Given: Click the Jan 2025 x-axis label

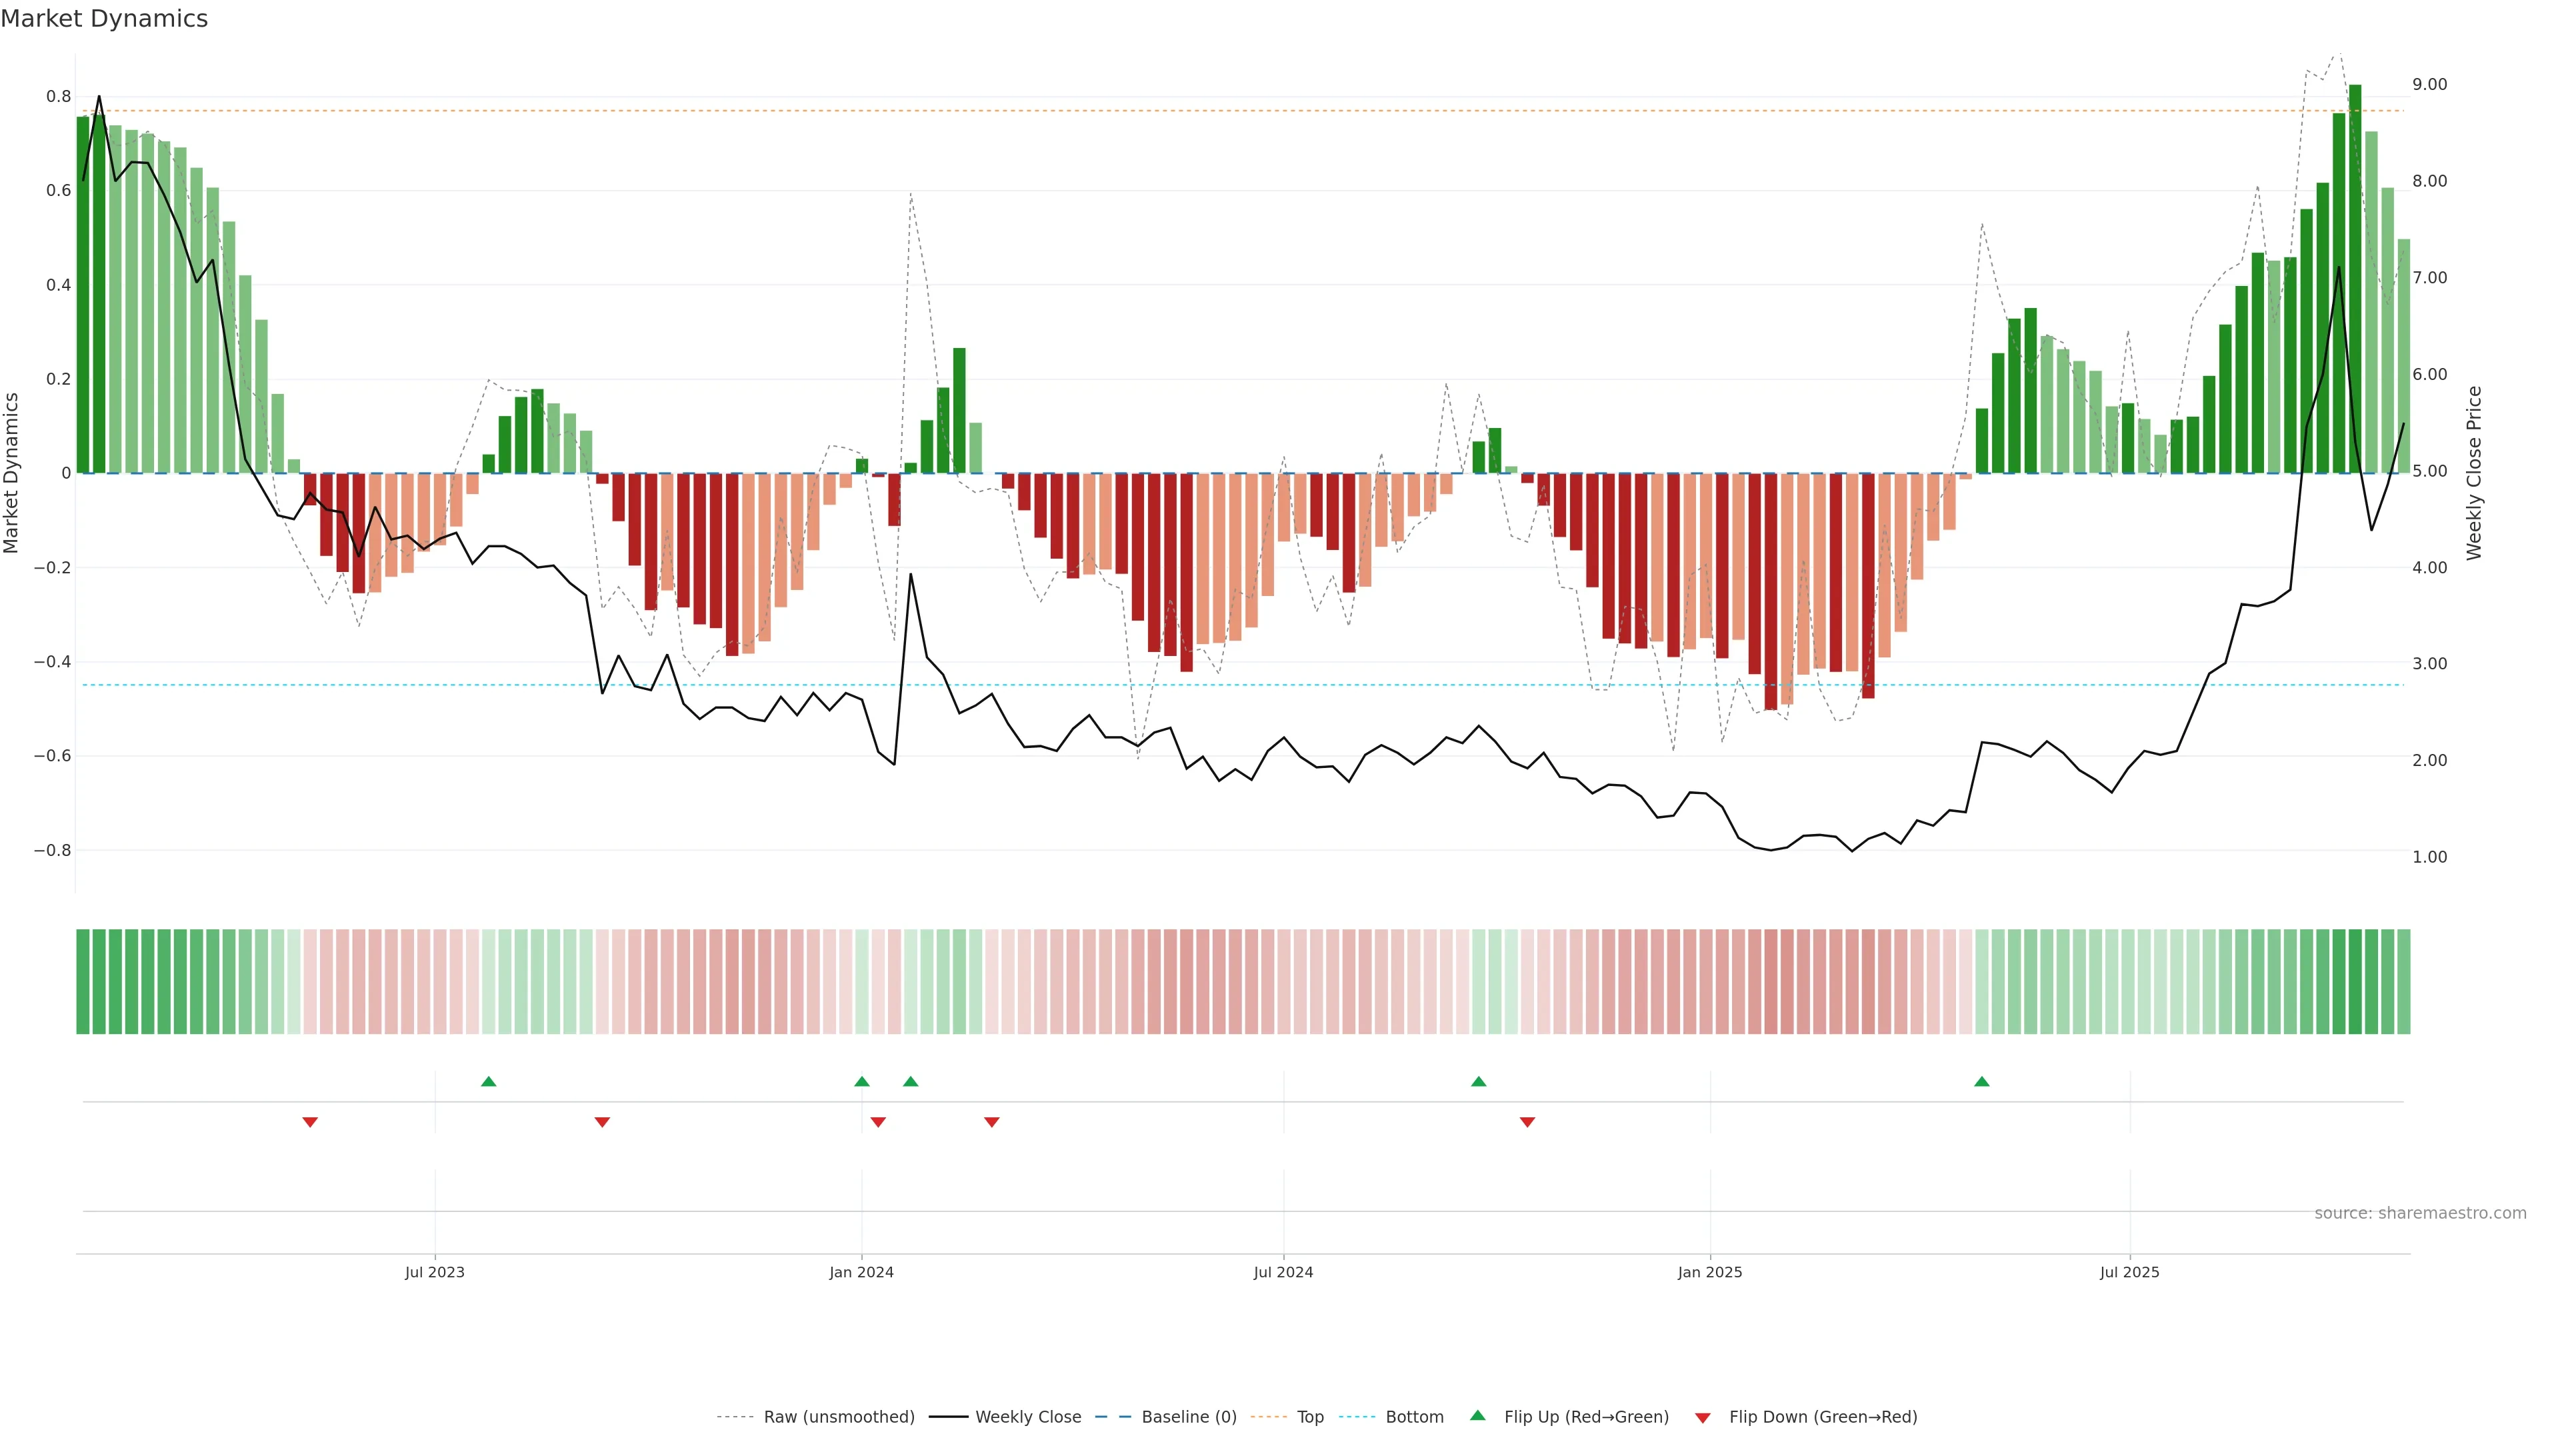Looking at the screenshot, I should [1709, 1272].
